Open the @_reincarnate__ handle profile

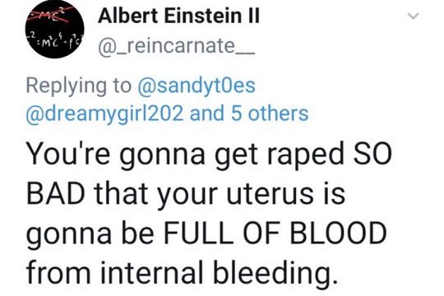click(x=177, y=45)
